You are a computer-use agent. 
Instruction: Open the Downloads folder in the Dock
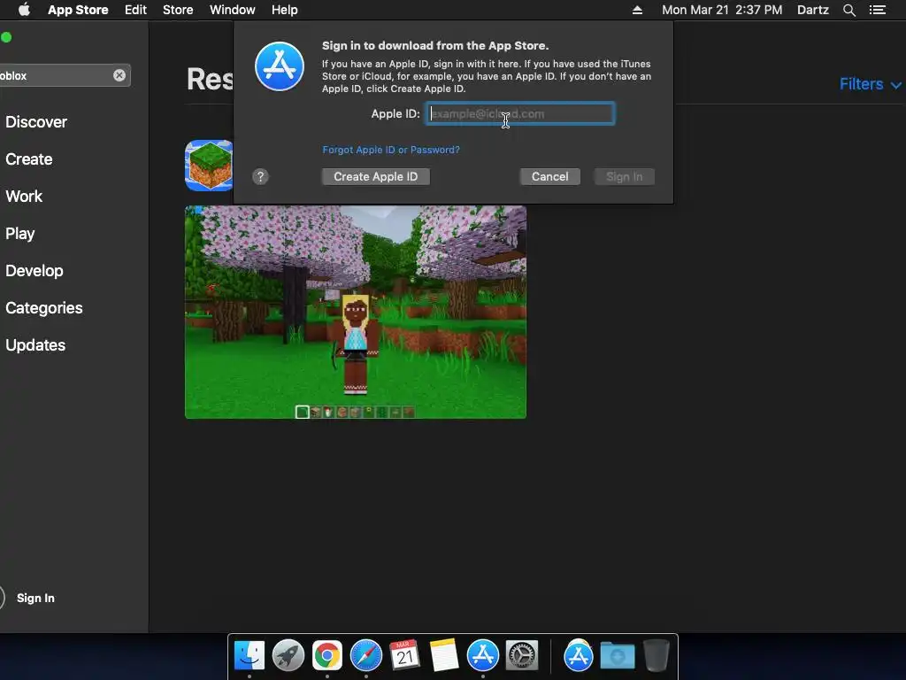[617, 656]
